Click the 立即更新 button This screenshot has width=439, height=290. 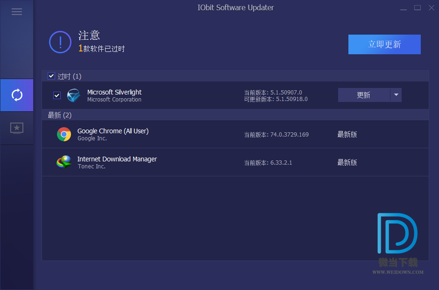click(384, 44)
